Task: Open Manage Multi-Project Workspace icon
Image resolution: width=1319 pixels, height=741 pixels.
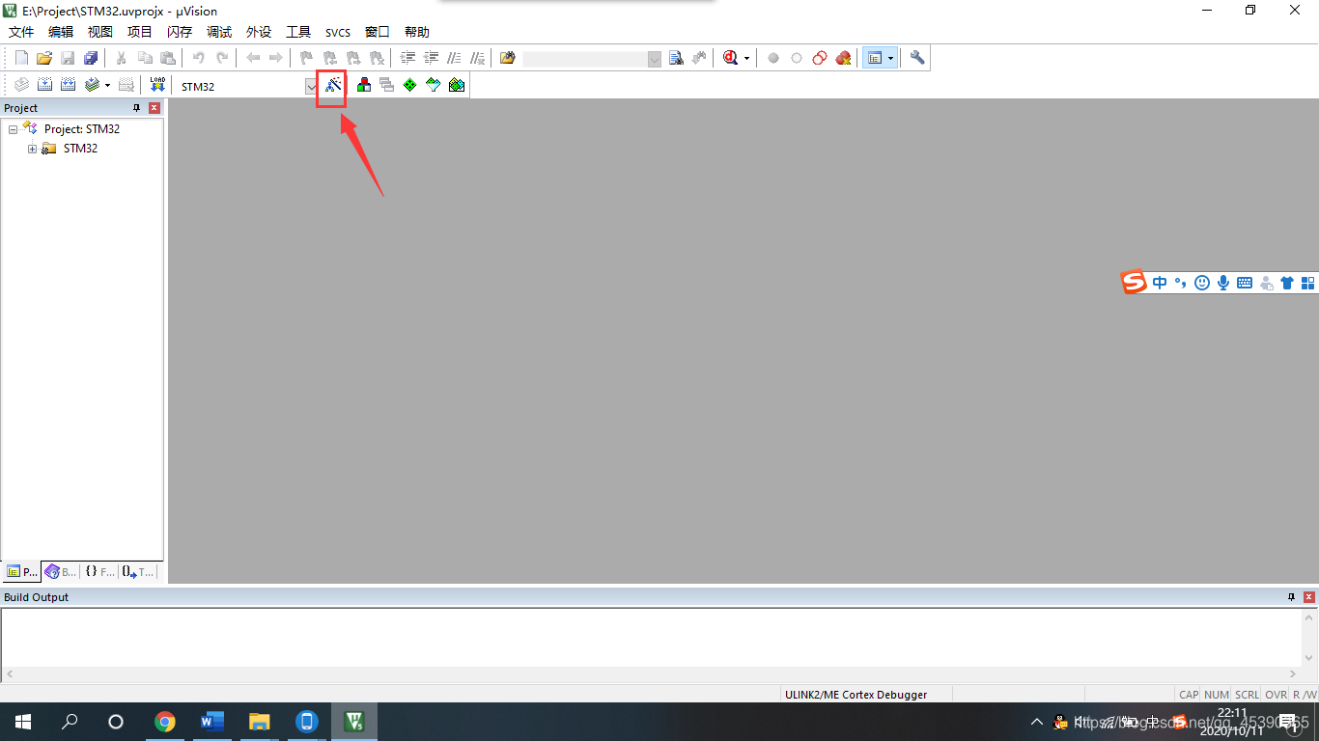Action: pyautogui.click(x=387, y=85)
